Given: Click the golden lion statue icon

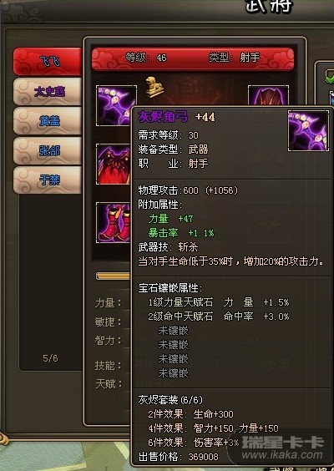Looking at the screenshot, I should tap(154, 87).
